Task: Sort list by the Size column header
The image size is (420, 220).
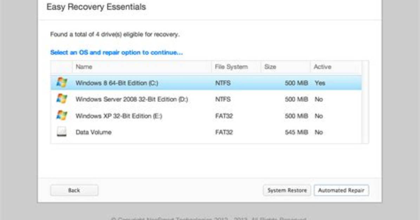Action: (286, 67)
